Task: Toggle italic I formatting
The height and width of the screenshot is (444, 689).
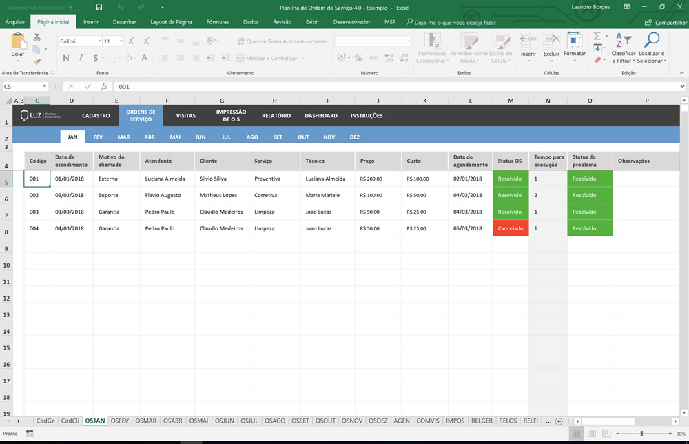Action: pyautogui.click(x=81, y=58)
